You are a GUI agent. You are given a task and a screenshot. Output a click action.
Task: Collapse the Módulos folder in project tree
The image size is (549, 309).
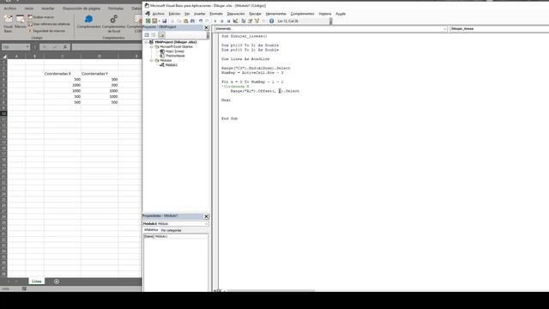pos(152,60)
